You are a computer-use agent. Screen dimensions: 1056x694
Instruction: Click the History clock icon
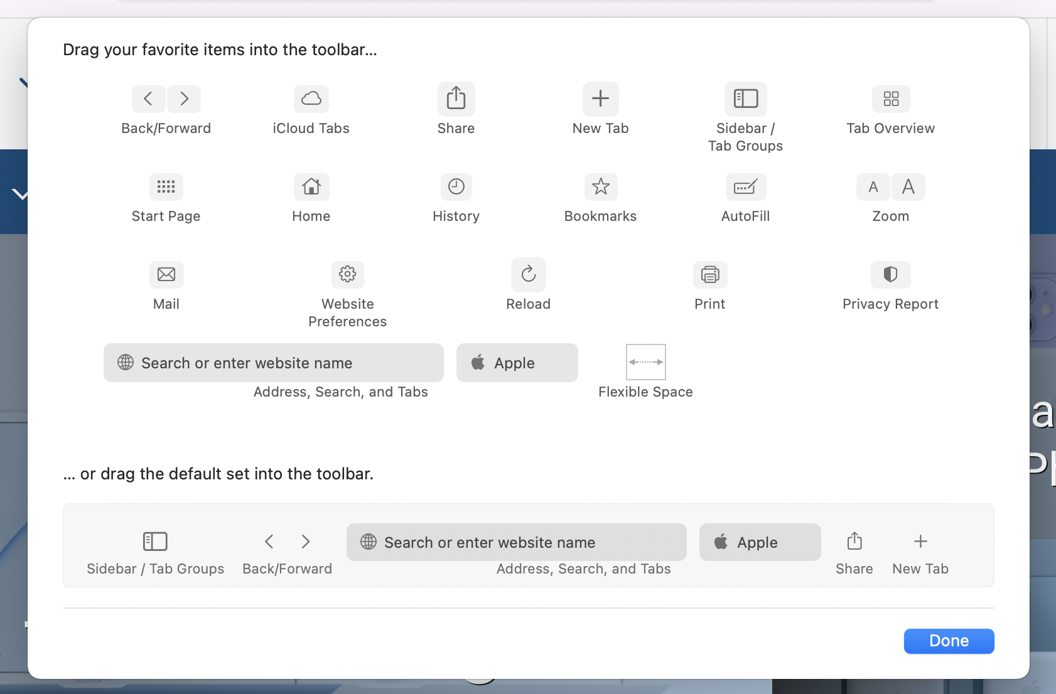456,186
